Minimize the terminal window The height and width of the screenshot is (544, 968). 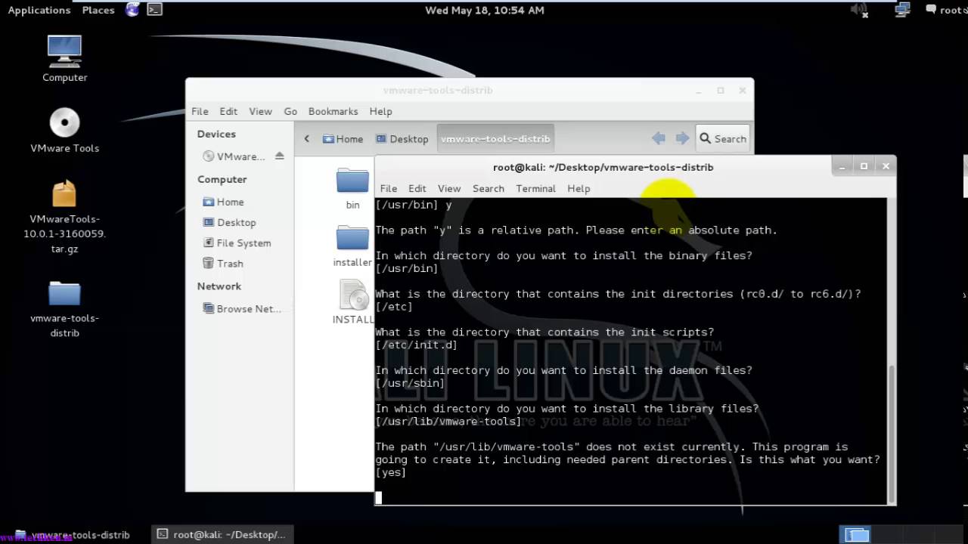tap(842, 166)
